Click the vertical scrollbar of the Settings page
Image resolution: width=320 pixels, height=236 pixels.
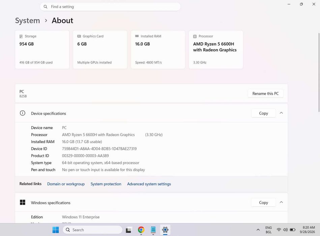coord(319,72)
